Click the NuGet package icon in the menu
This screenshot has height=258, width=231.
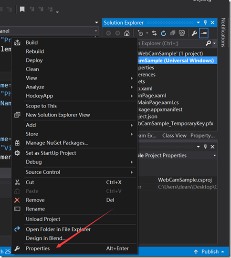tap(17, 143)
